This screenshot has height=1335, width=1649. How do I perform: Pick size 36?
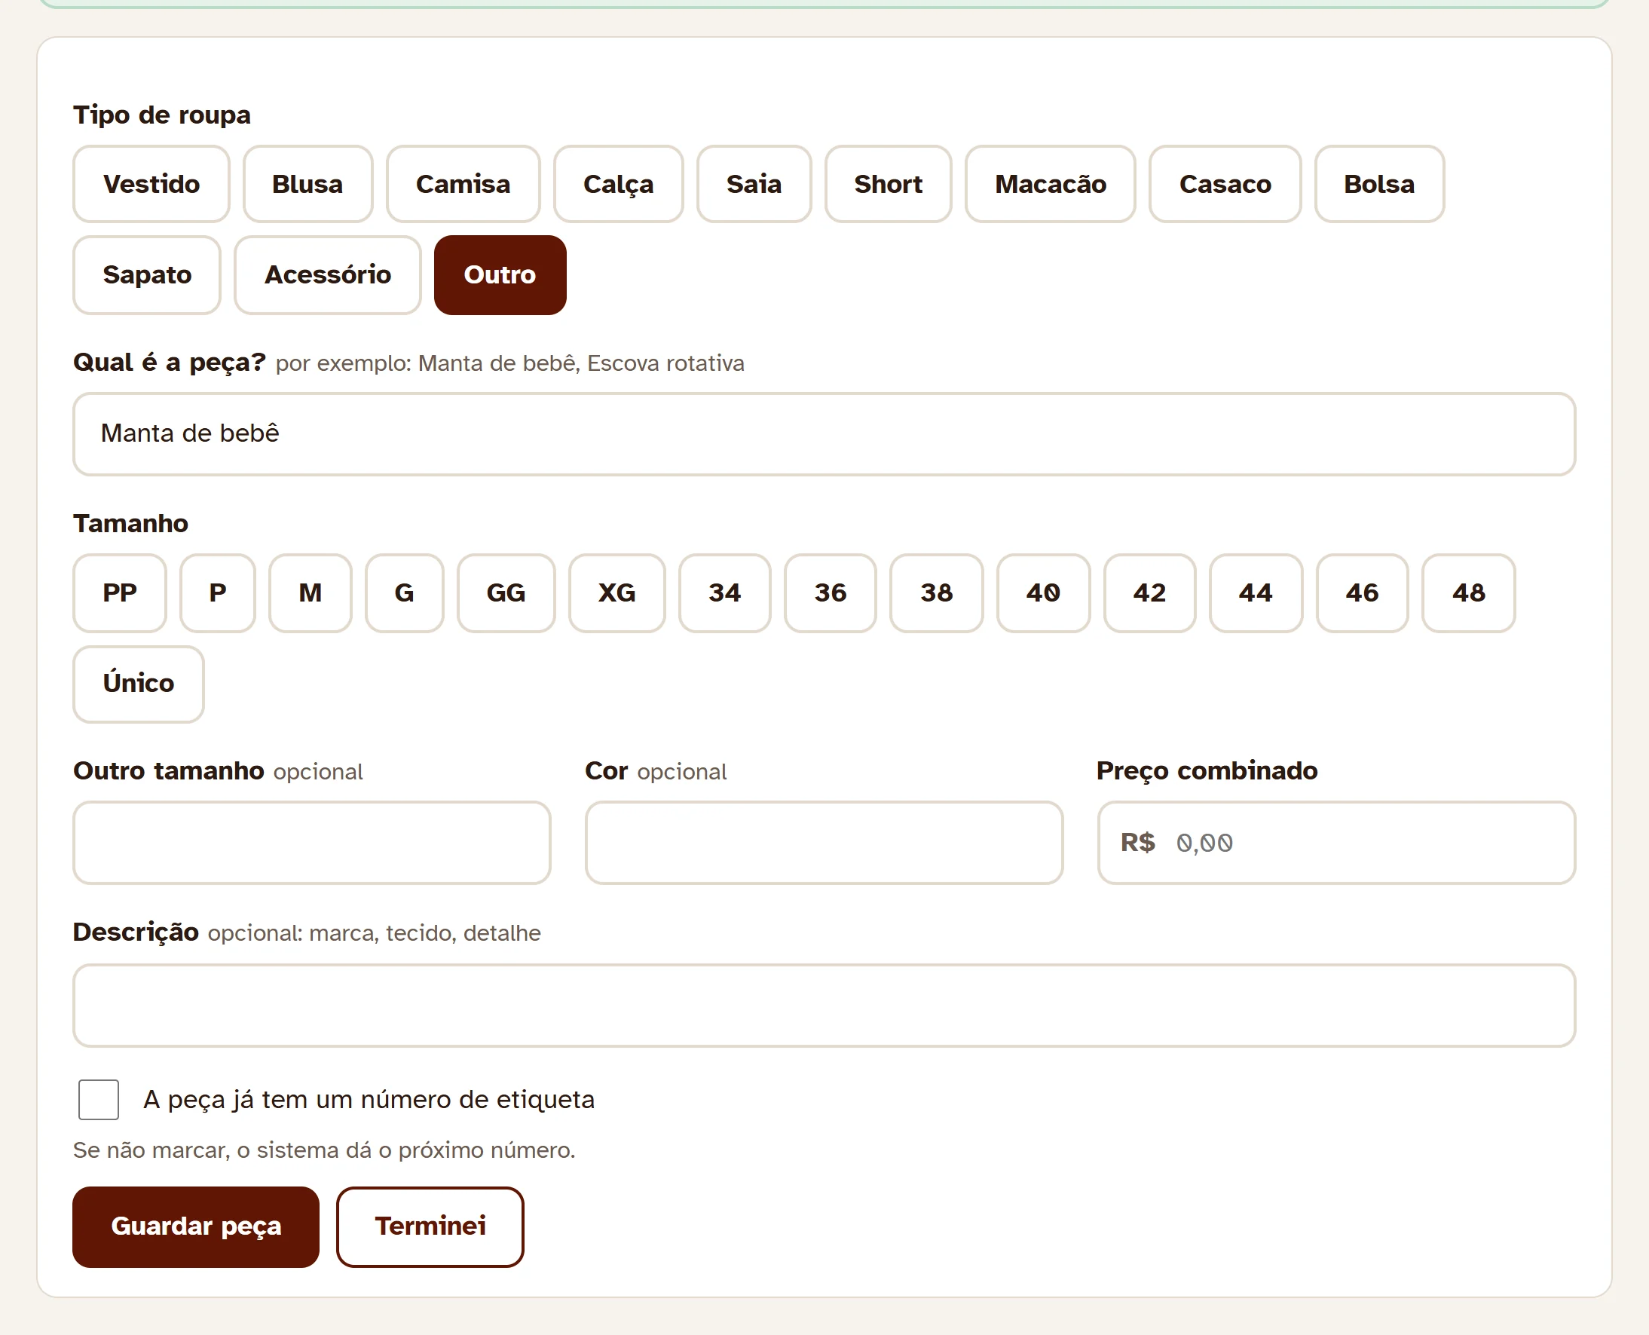click(831, 593)
